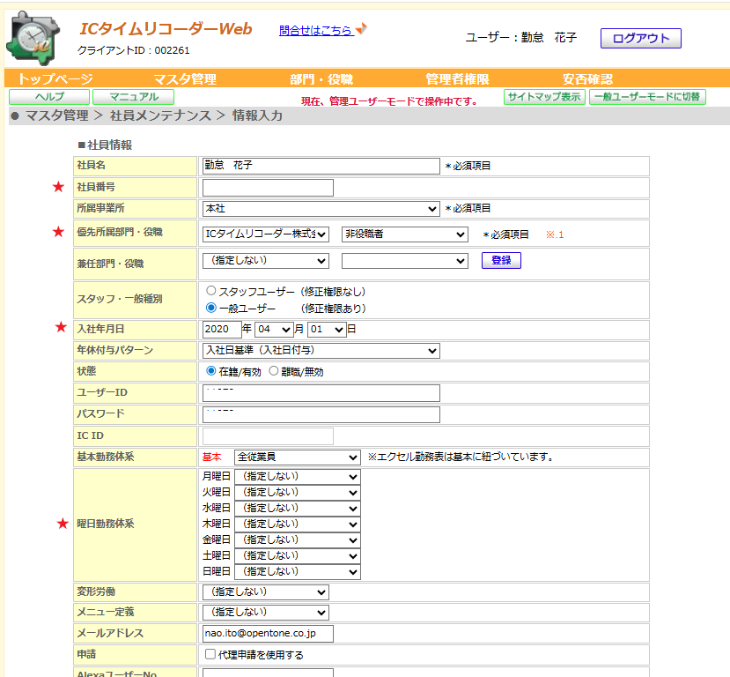Open the 所属事業所 dropdown
Screen dimensions: 730x677
pyautogui.click(x=321, y=209)
